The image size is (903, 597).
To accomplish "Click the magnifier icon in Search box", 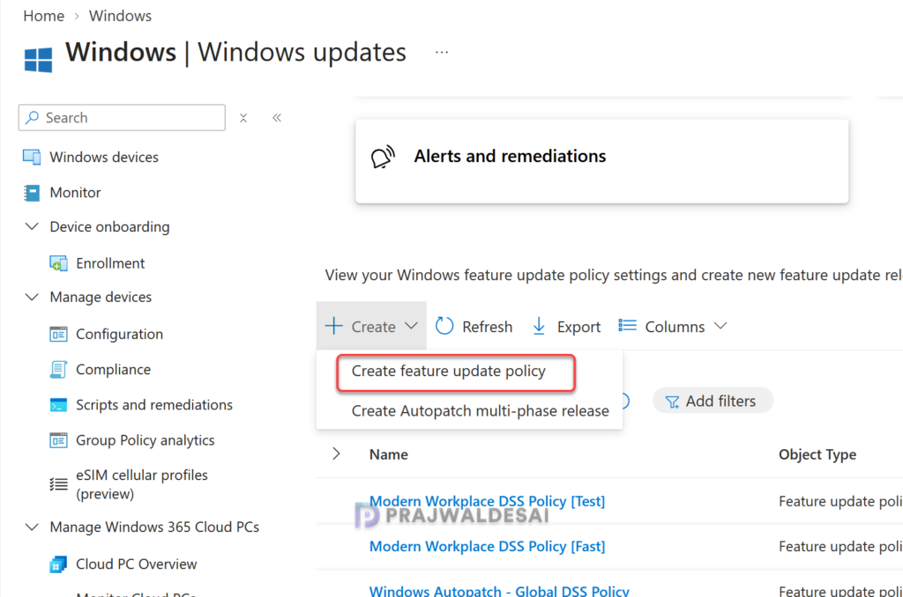I will (33, 117).
